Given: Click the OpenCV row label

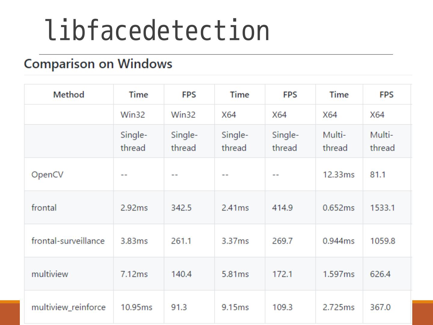Looking at the screenshot, I should click(48, 175).
